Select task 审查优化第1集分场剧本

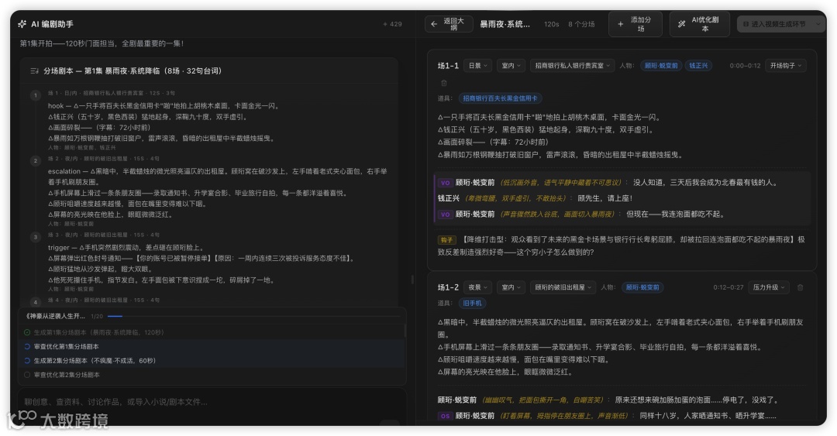[x=212, y=346]
